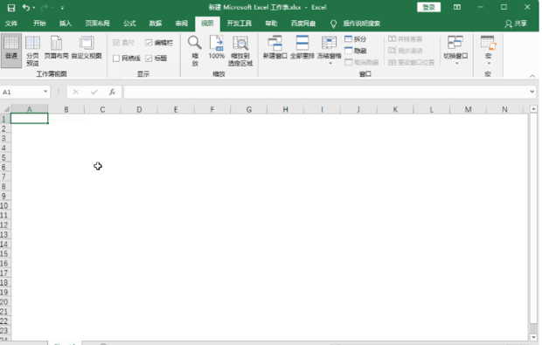This screenshot has height=345, width=542.
Task: Click the select-all corner triangle
Action: [x=6, y=109]
